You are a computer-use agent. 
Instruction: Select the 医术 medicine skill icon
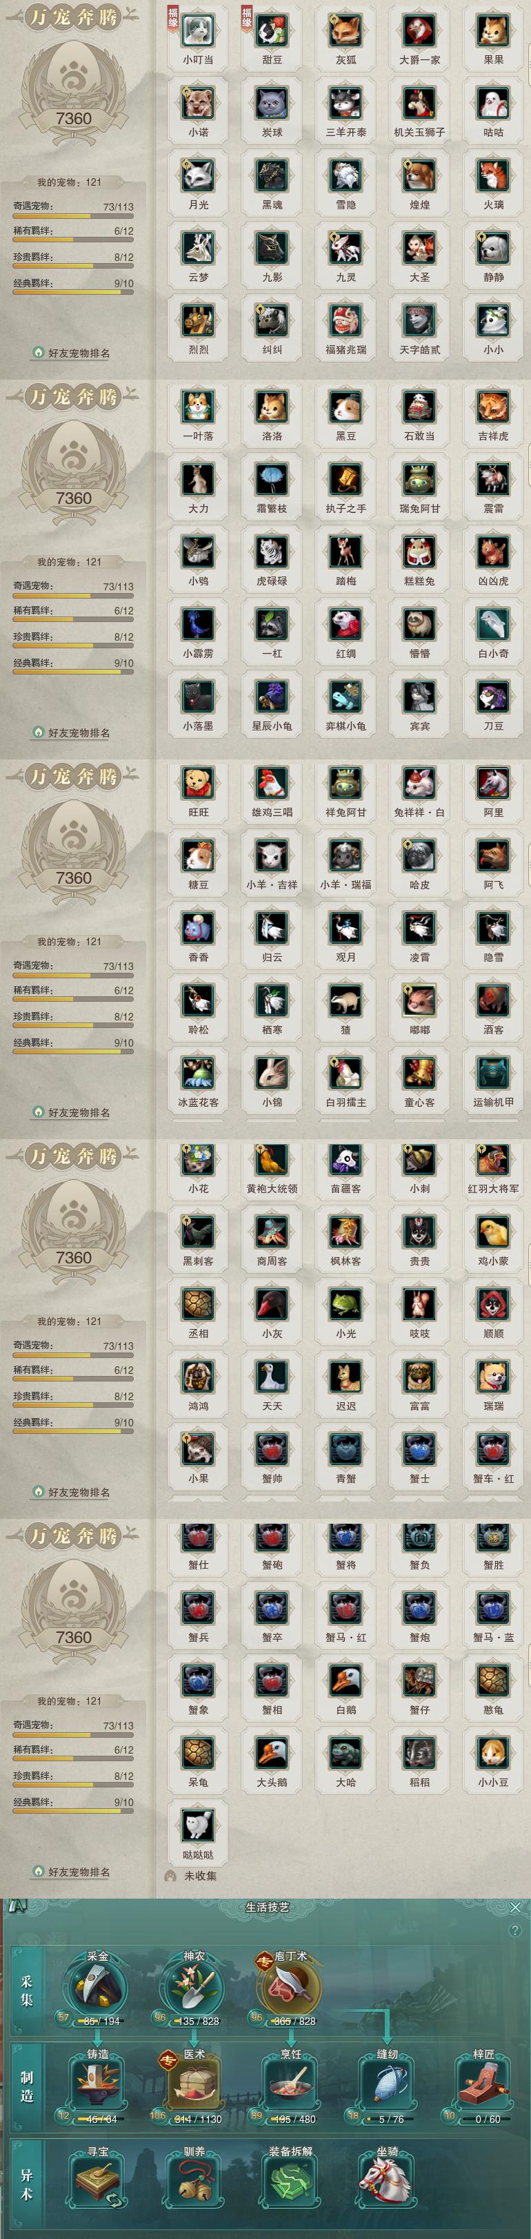point(194,2084)
